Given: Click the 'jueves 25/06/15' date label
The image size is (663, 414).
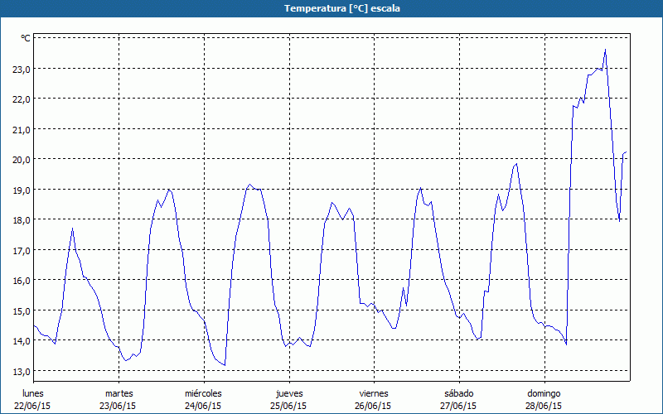Looking at the screenshot, I should click(288, 400).
